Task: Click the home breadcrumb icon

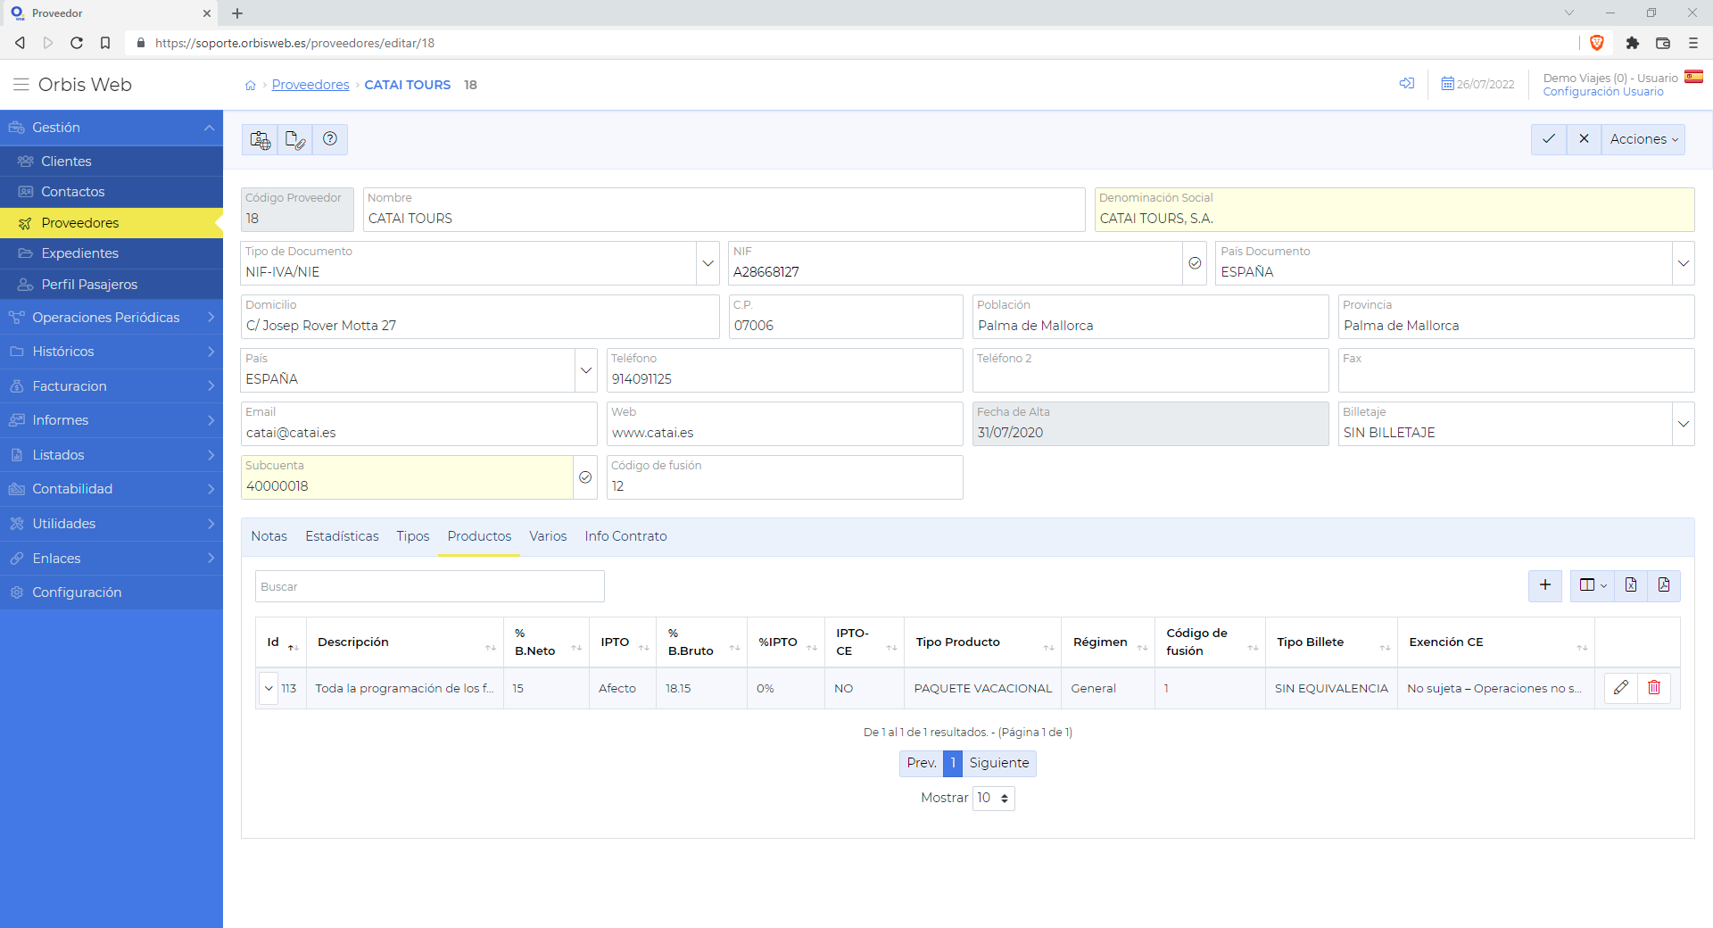Action: pyautogui.click(x=251, y=86)
